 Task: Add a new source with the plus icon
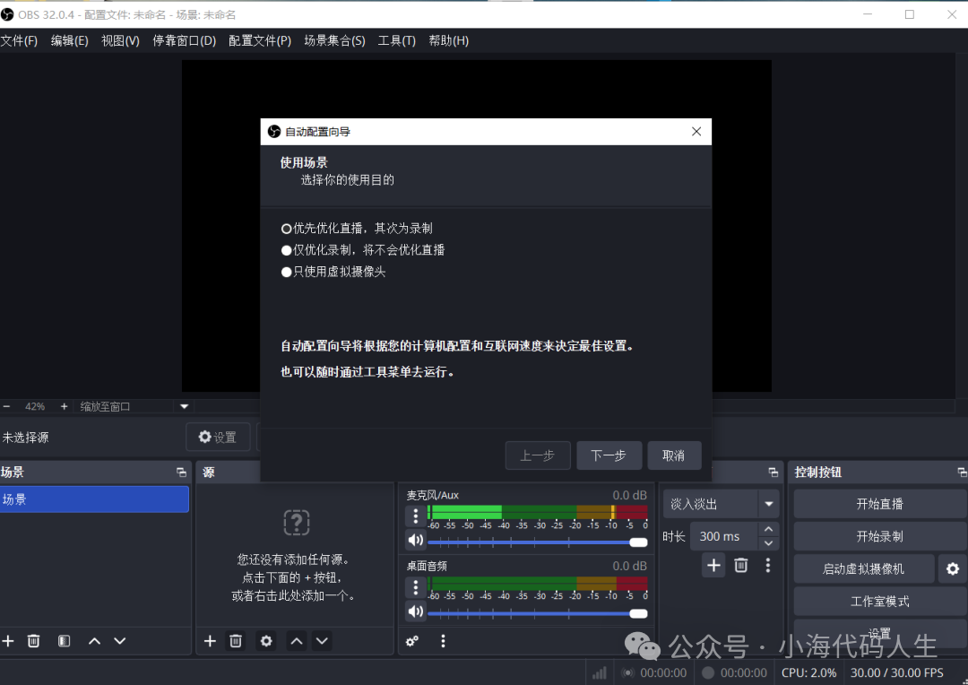coord(210,640)
